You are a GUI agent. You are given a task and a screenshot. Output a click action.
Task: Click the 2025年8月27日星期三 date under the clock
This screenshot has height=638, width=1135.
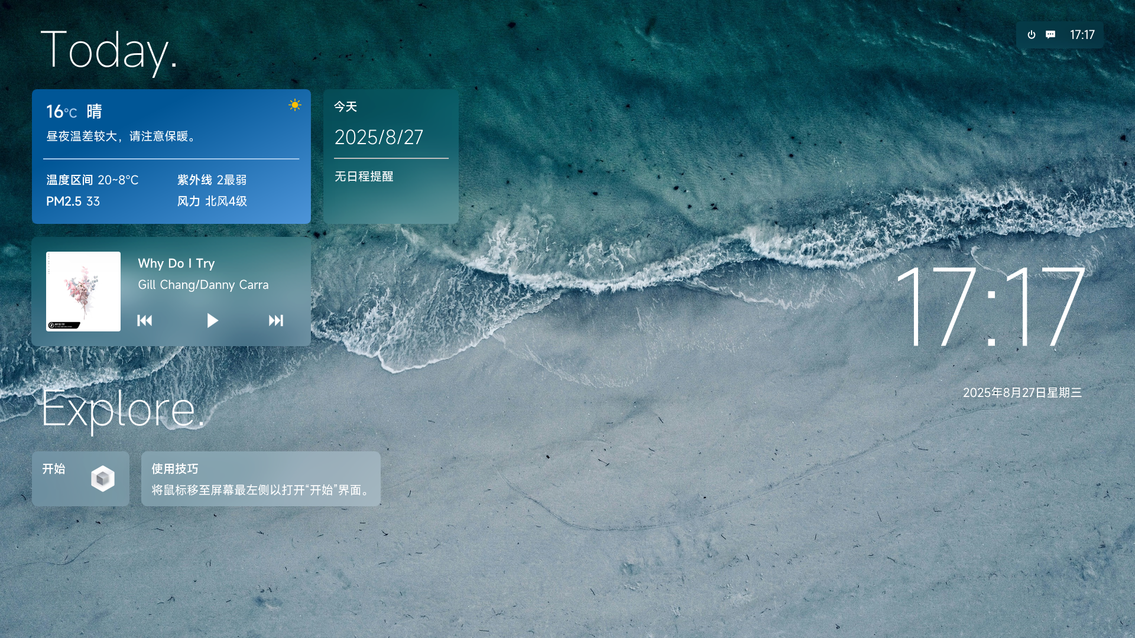(x=1022, y=393)
